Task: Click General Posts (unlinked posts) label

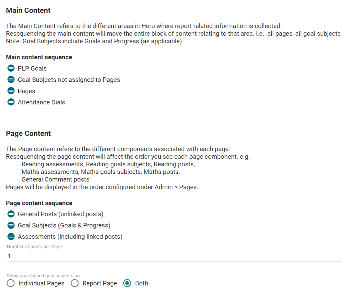Action: pos(61,214)
